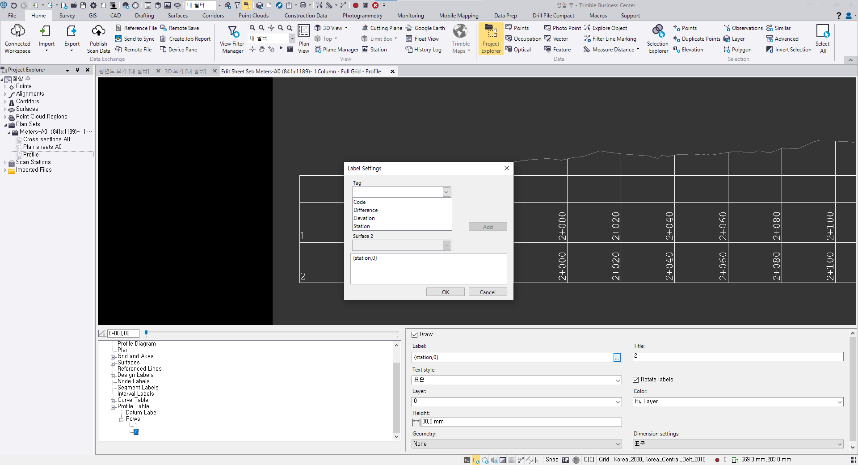Switch to the Surfaces ribbon tab
858x465 pixels.
[178, 16]
